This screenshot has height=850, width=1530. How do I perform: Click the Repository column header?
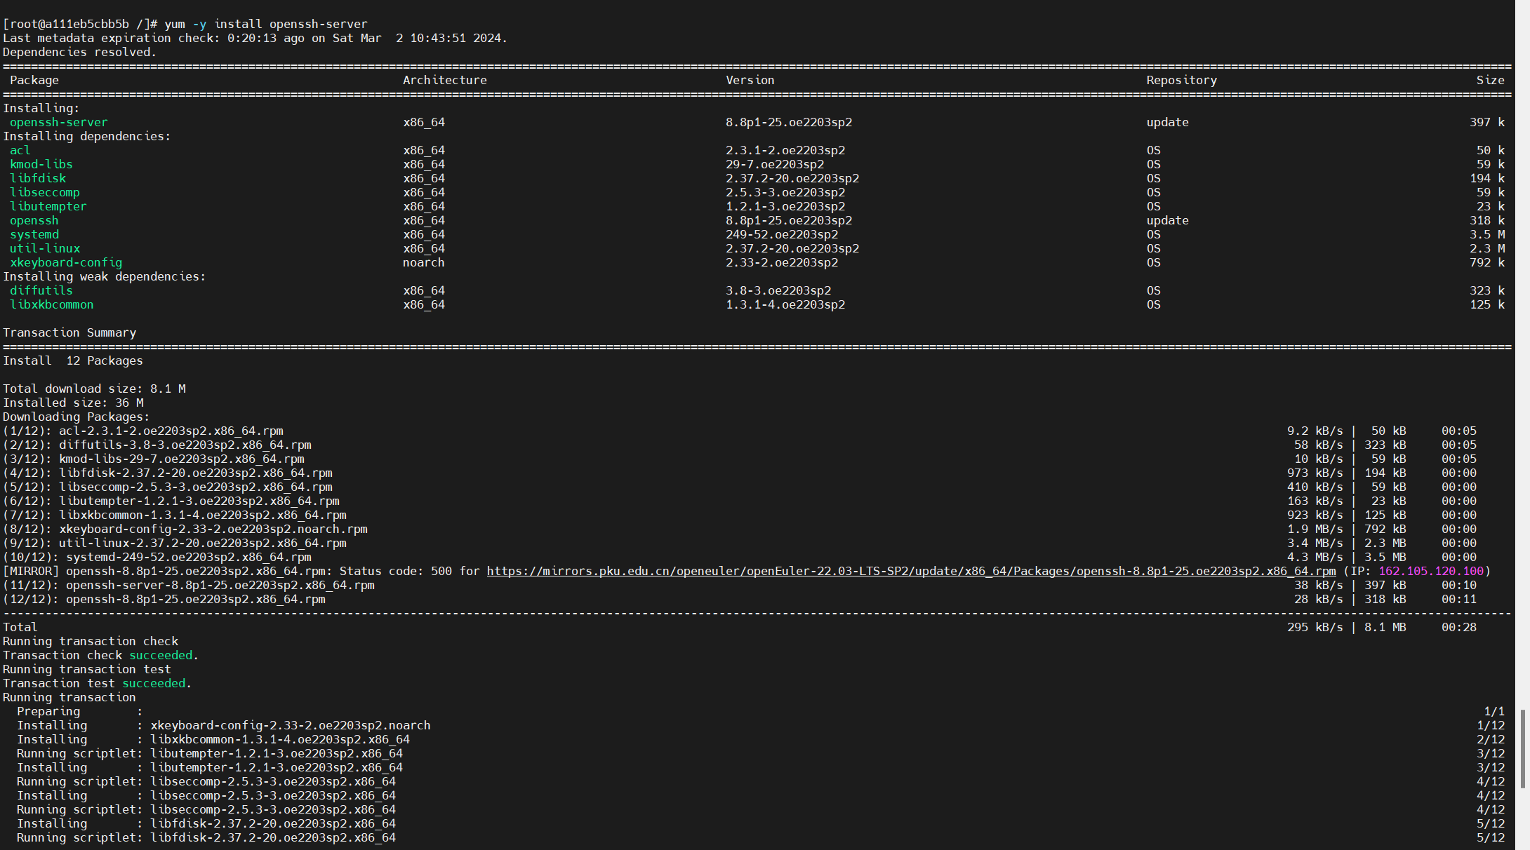[1182, 80]
